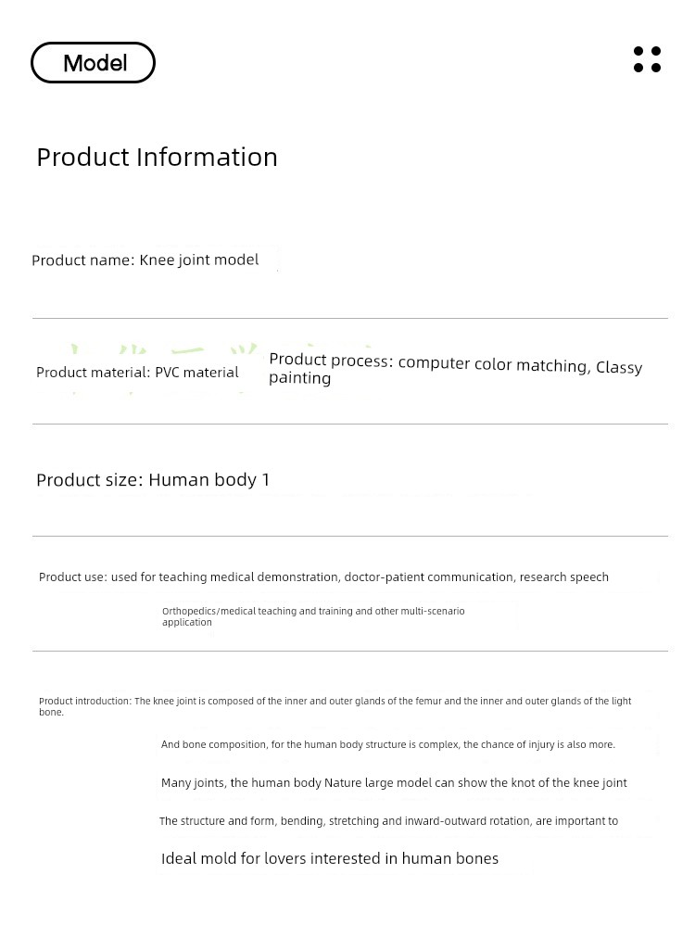This screenshot has height=925, width=695.
Task: Click the 'And bone composition' sentence
Action: (x=387, y=744)
